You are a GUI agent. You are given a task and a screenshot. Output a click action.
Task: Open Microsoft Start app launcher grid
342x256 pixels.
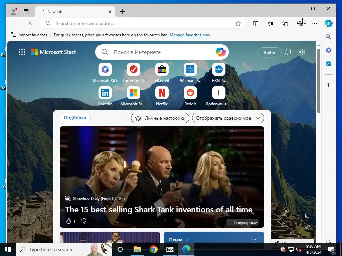(x=22, y=52)
